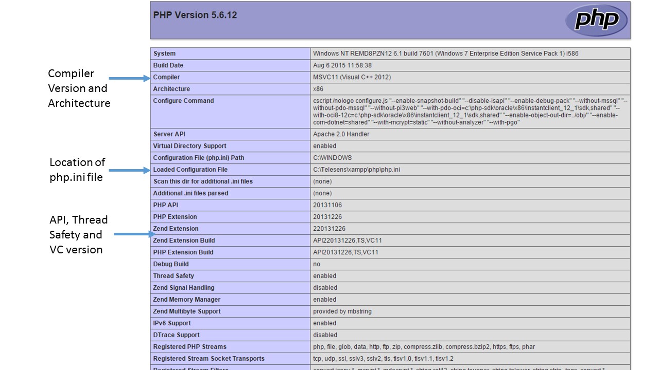Image resolution: width=659 pixels, height=370 pixels.
Task: Click 'Registered PHP Streams' label
Action: (x=189, y=347)
